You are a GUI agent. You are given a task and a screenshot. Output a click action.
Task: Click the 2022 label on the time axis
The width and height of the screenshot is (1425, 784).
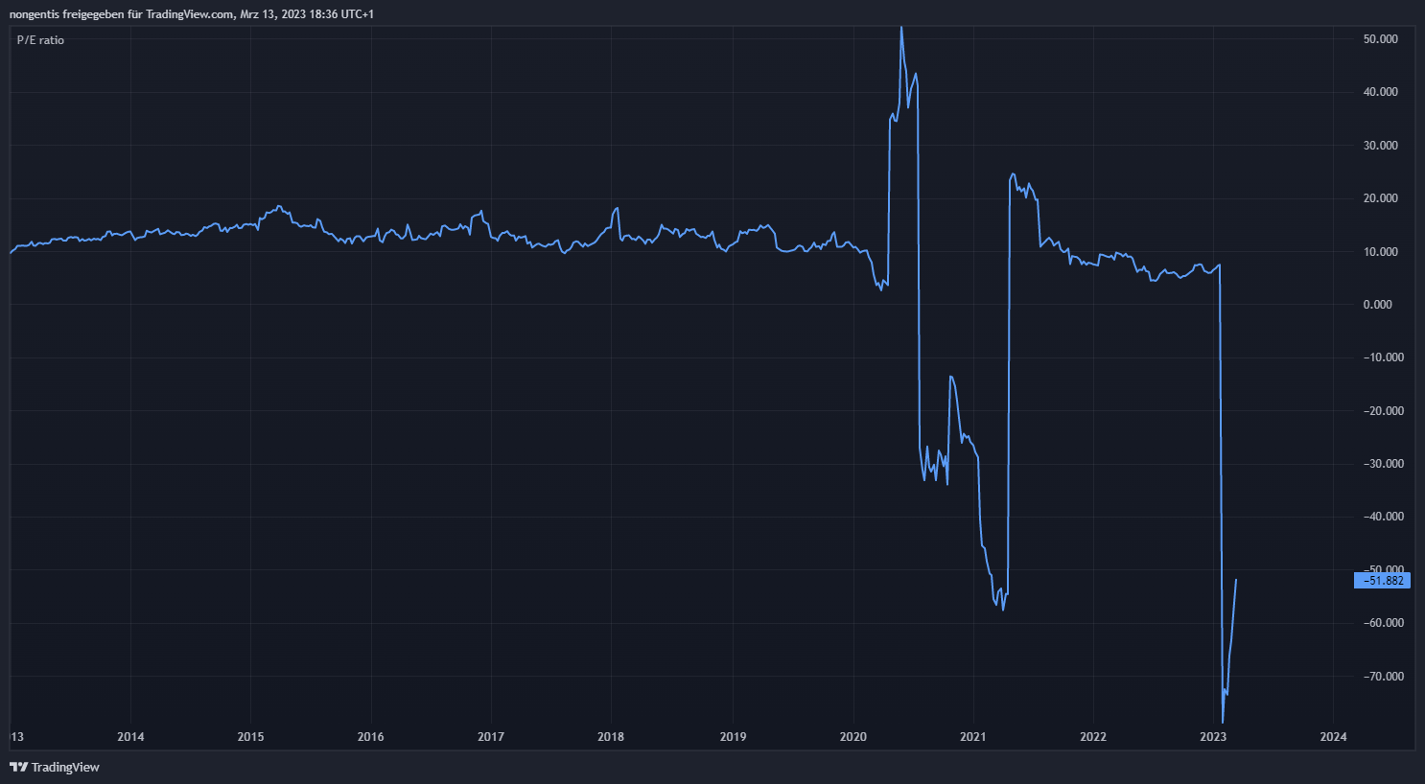pos(1093,737)
